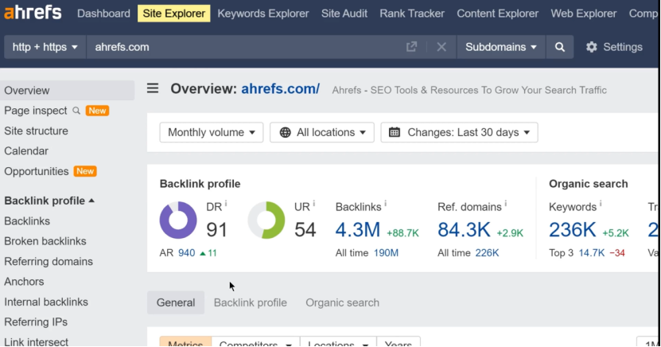Switch to the Organic search tab

[x=342, y=302]
